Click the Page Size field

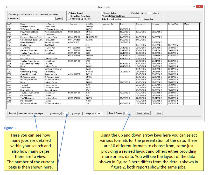pos(100,113)
